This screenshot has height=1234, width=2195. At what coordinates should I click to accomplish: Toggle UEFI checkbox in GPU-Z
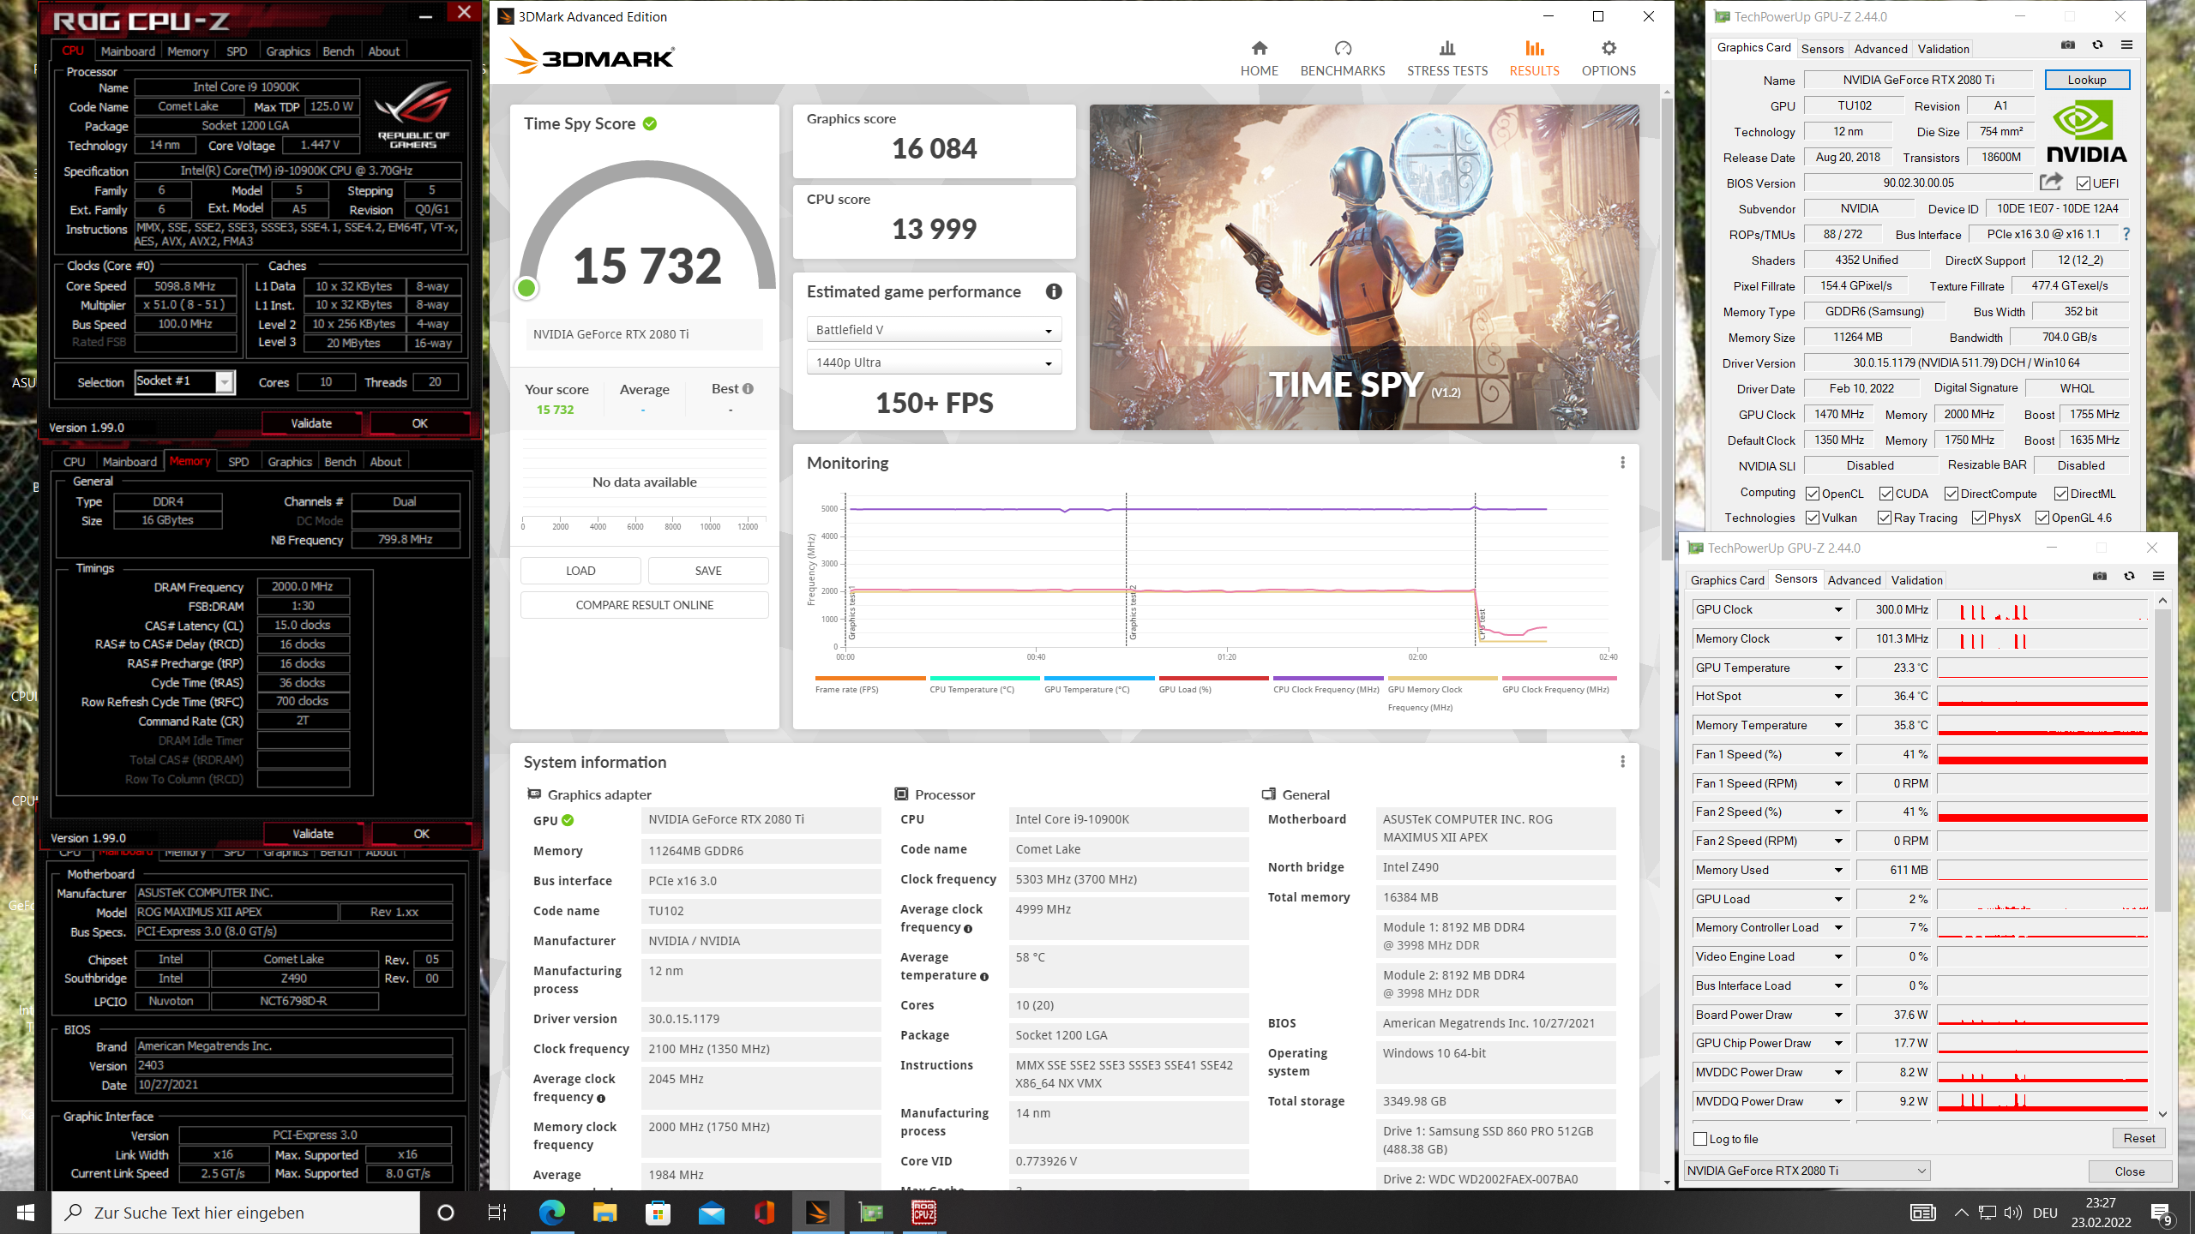point(2083,183)
